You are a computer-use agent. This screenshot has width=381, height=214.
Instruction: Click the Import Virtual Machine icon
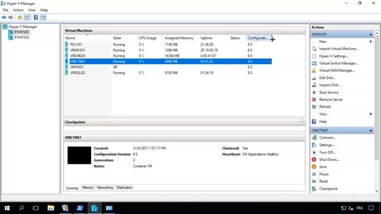click(x=314, y=49)
